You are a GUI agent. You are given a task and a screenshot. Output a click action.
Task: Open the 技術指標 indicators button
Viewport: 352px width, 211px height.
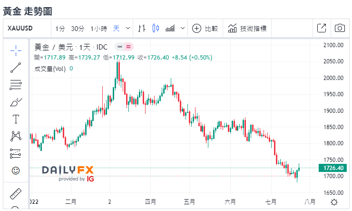pyautogui.click(x=247, y=28)
